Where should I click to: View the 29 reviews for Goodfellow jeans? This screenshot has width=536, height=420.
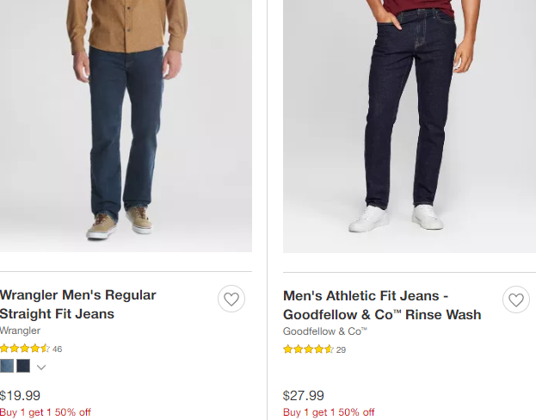coord(341,349)
